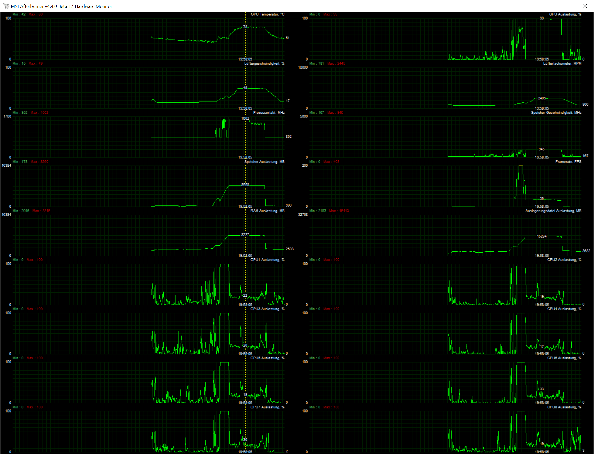Click the Lüftergeschwindigkeit graph label
This screenshot has height=454, width=594.
(264, 63)
